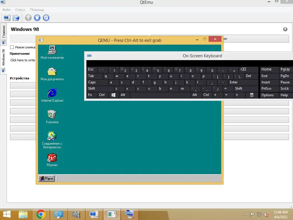Switch to On-Screen Keyboard taskbar icon
Screen dimensions: 293x220
coord(129,214)
